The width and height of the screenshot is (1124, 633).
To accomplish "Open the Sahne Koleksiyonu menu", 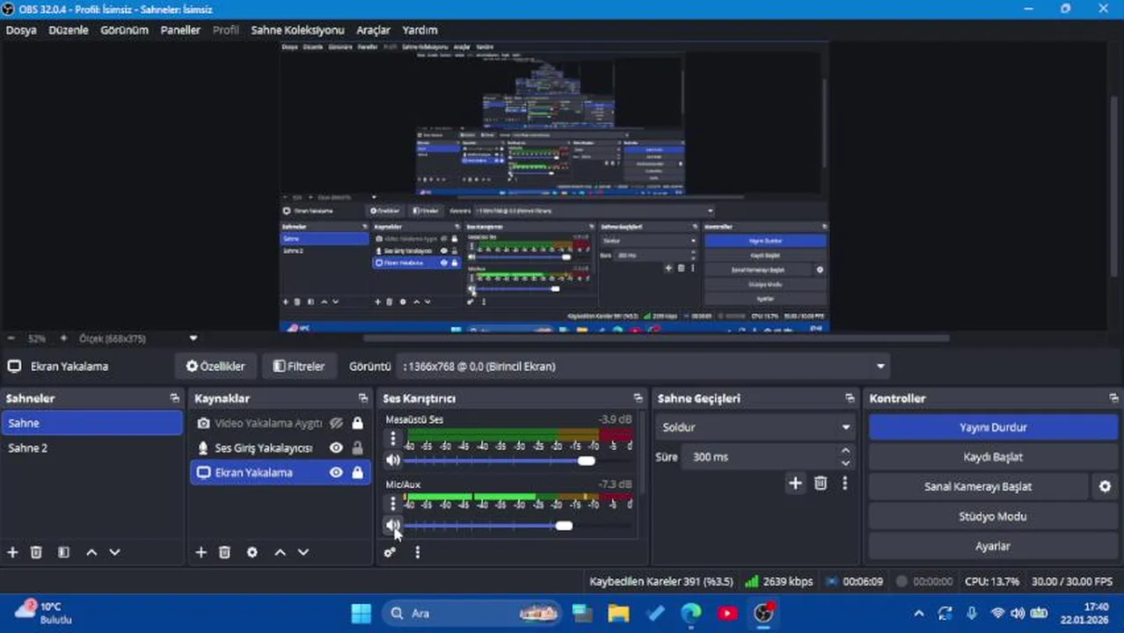I will click(297, 30).
